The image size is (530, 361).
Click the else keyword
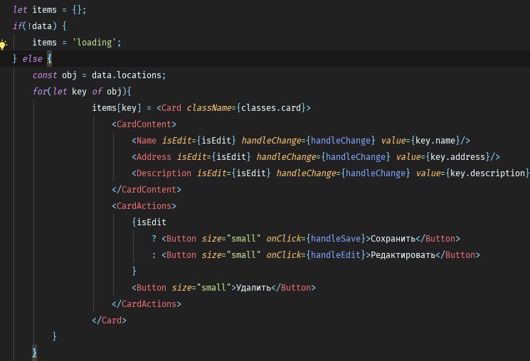coord(33,59)
